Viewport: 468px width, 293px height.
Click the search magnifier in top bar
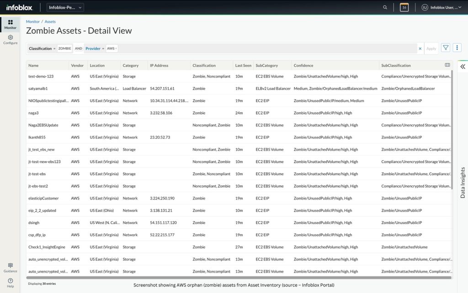pos(385,7)
